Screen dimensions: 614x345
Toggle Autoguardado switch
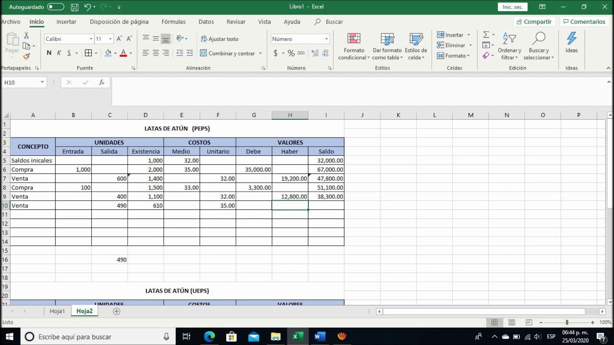click(56, 7)
